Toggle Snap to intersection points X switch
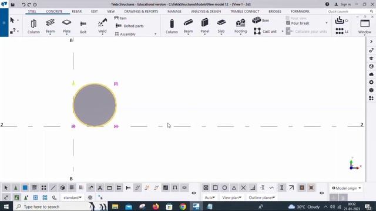The image size is (376, 211). pos(243,188)
